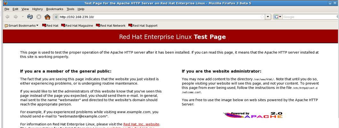Click into the Google search field

click(308, 17)
